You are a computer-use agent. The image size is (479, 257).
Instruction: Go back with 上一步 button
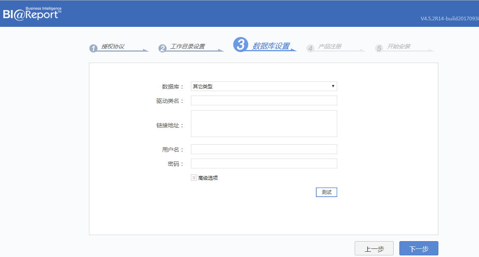[374, 248]
